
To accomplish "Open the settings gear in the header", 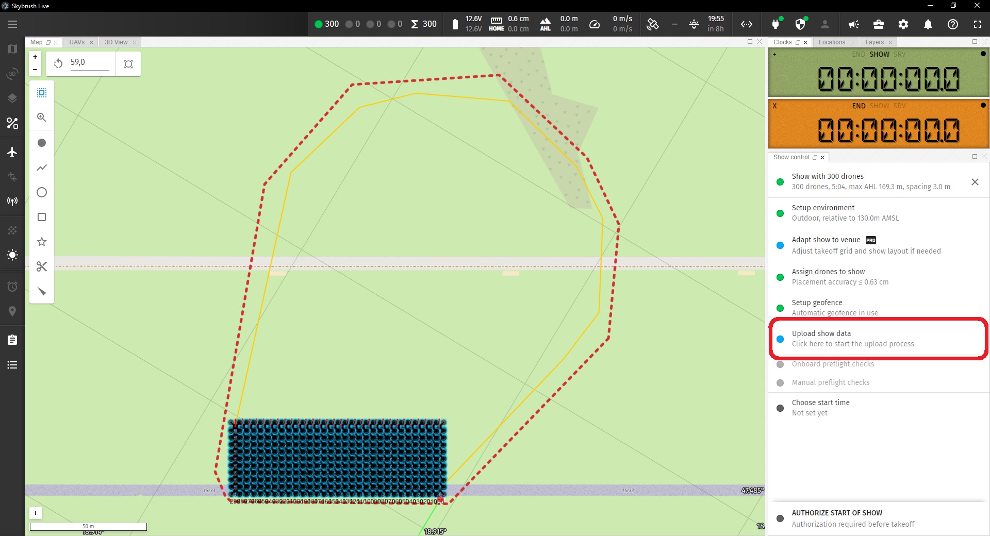I will [903, 24].
